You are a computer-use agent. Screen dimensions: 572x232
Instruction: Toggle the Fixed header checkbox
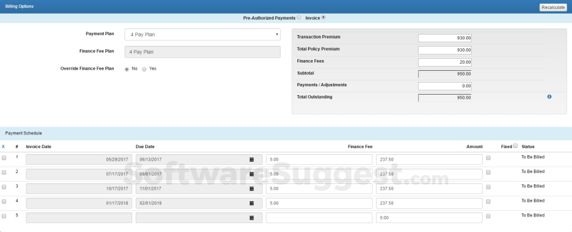515,146
